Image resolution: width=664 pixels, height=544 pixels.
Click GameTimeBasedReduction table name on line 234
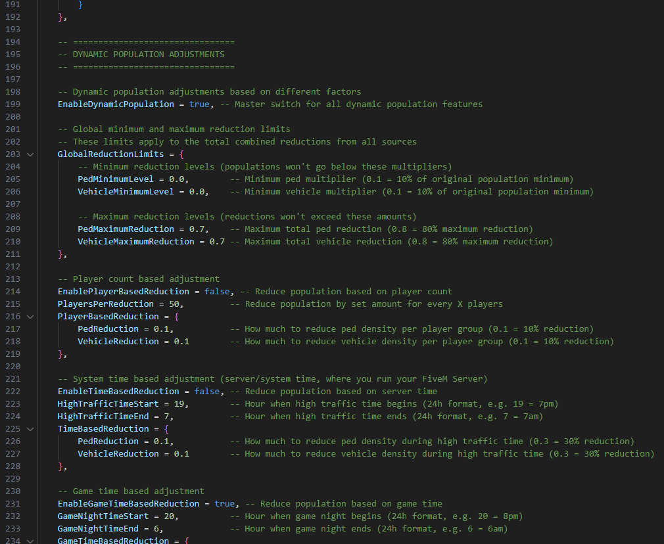tap(113, 540)
